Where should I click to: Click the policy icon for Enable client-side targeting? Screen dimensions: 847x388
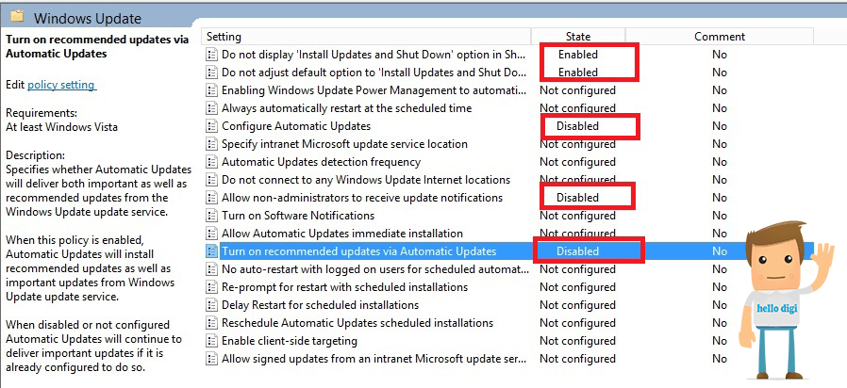pos(211,341)
